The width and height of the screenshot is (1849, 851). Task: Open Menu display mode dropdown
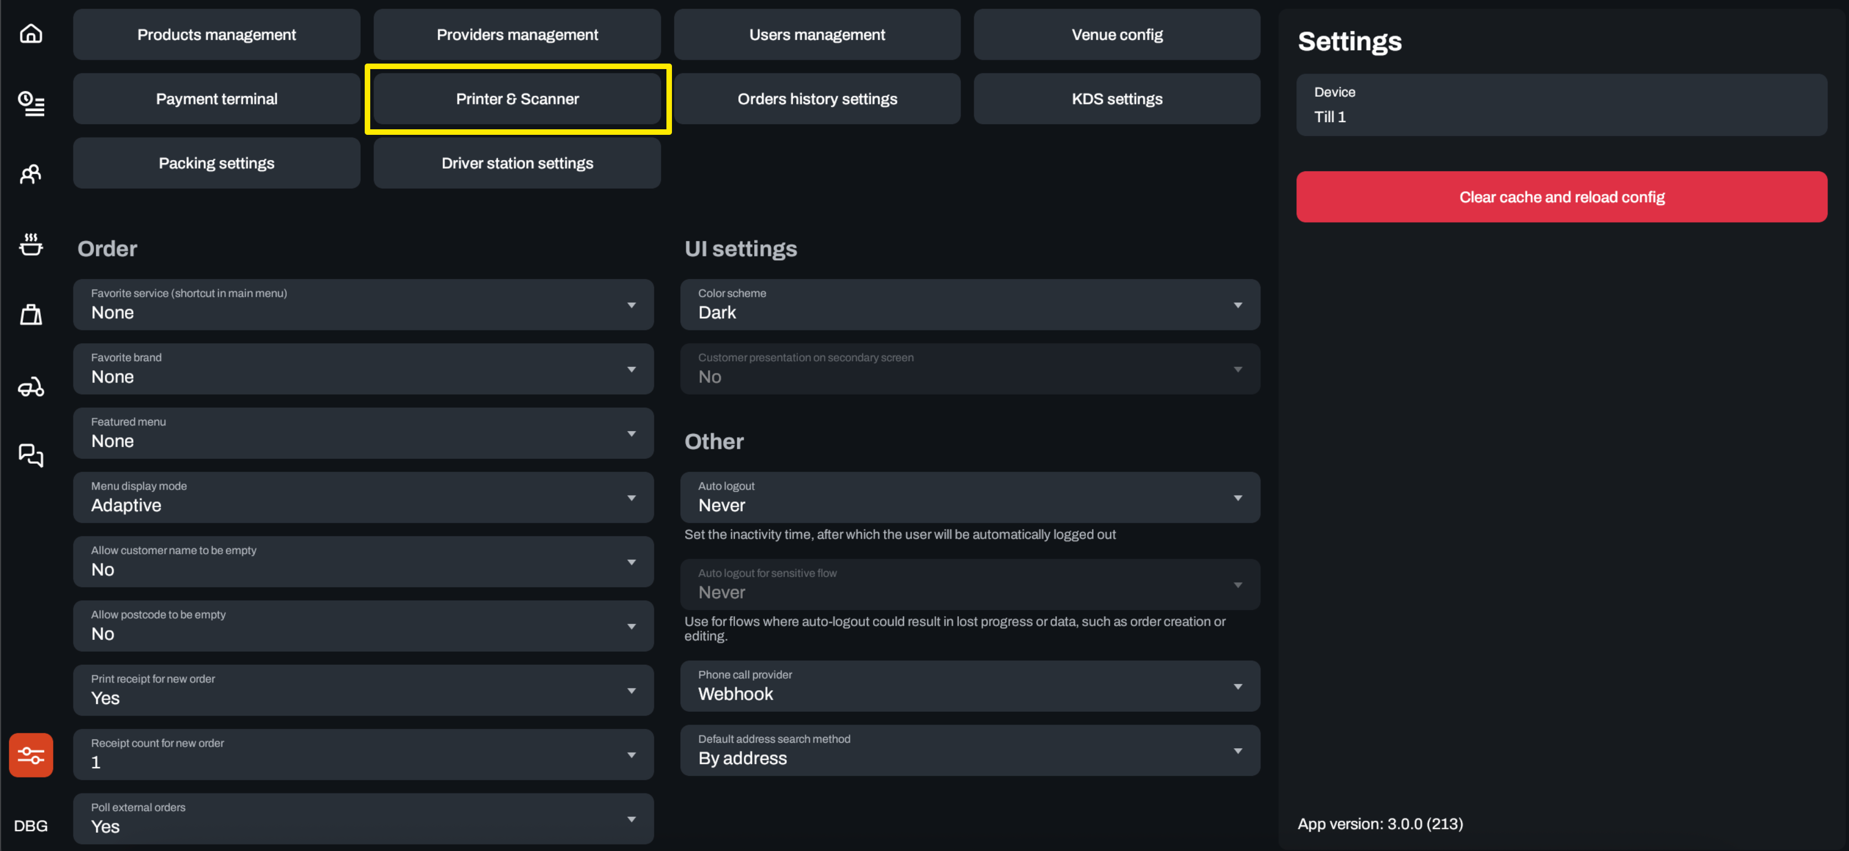pyautogui.click(x=363, y=497)
